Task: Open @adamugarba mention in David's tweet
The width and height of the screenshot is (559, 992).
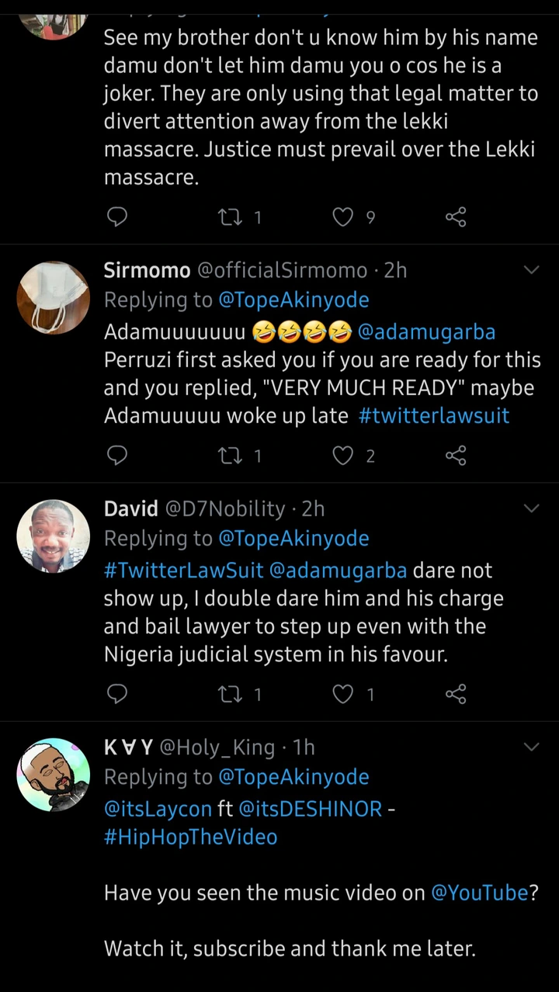Action: point(338,571)
